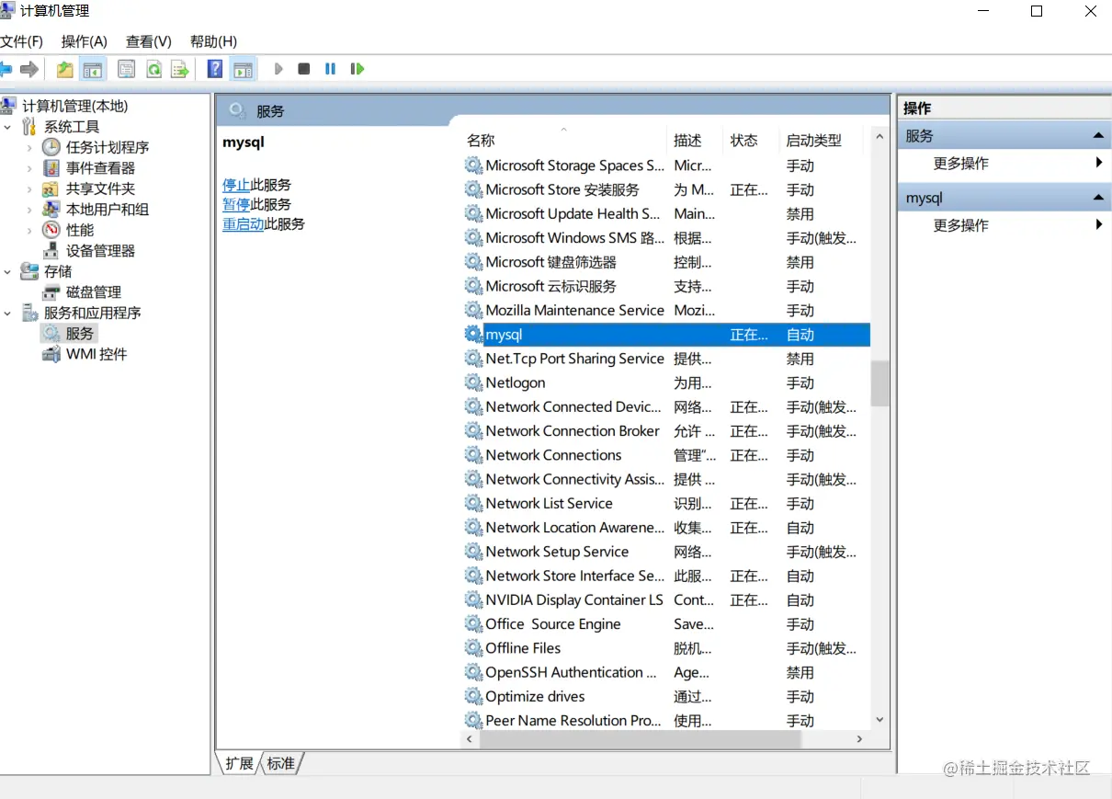Collapse the mysql section in 操作 pane
The width and height of the screenshot is (1112, 799).
1098,198
